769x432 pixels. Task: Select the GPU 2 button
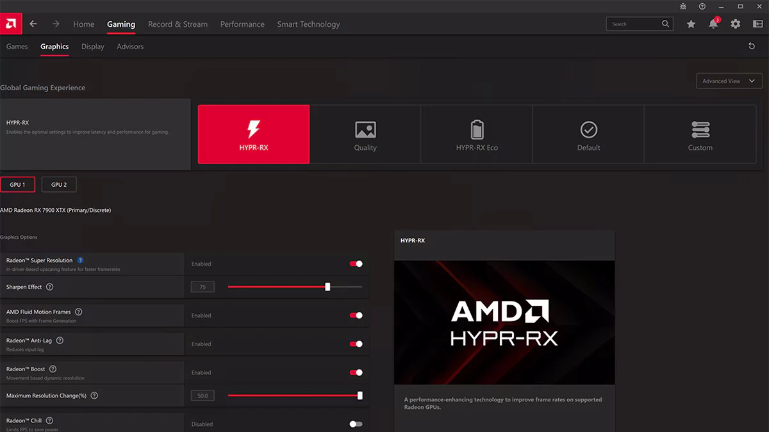[x=59, y=184]
